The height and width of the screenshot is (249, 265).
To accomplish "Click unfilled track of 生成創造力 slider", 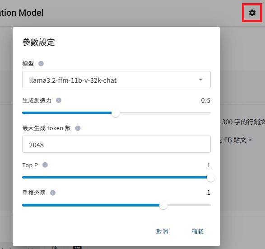I will coord(165,113).
